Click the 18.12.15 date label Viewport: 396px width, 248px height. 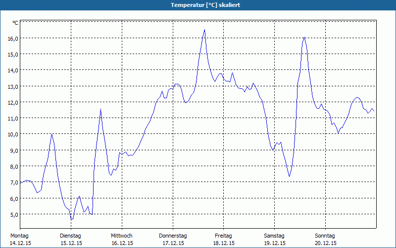[x=224, y=244]
